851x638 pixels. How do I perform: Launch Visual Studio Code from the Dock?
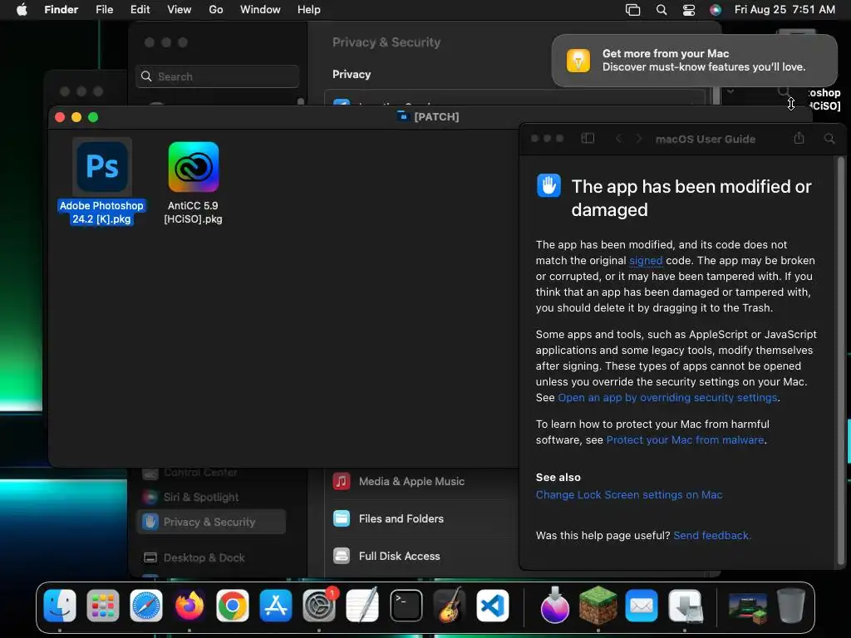493,606
